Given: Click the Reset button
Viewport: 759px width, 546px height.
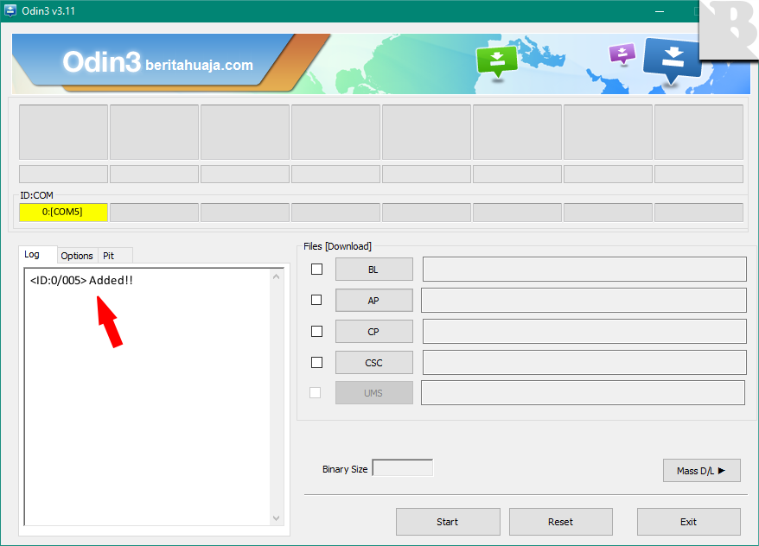Looking at the screenshot, I should (x=560, y=522).
